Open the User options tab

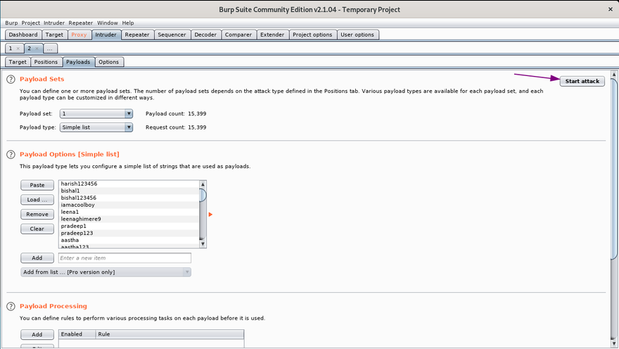coord(357,34)
